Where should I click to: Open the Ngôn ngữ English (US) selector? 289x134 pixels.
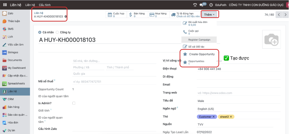(x=239, y=109)
